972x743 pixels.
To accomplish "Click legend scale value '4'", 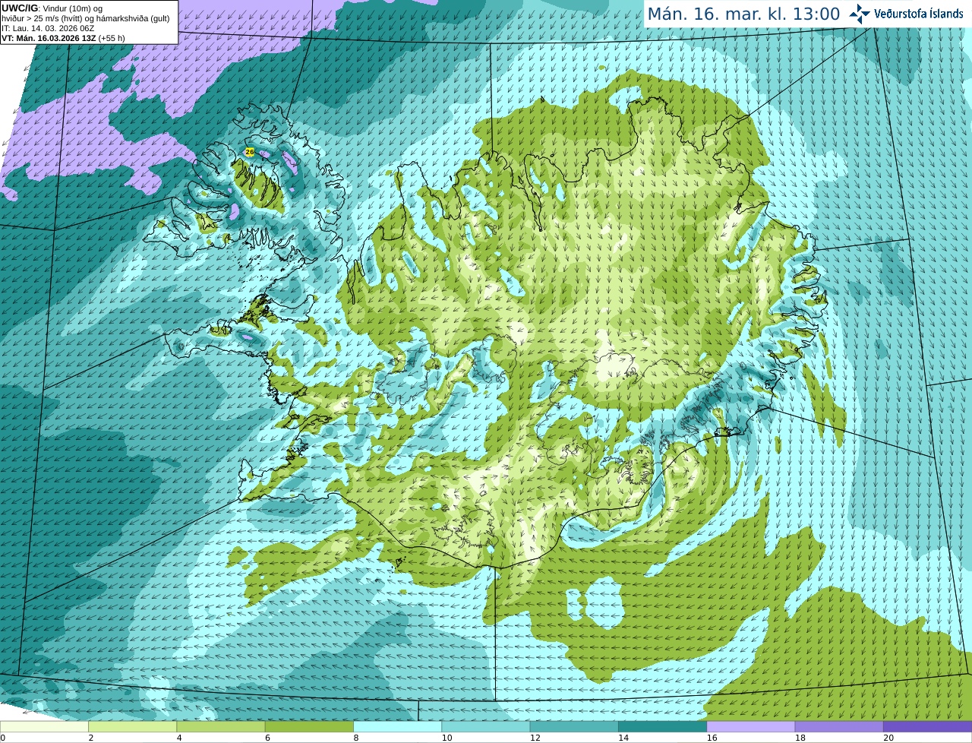I will pos(179,738).
